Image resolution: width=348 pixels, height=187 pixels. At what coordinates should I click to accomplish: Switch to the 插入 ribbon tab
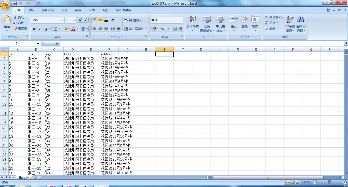click(32, 10)
